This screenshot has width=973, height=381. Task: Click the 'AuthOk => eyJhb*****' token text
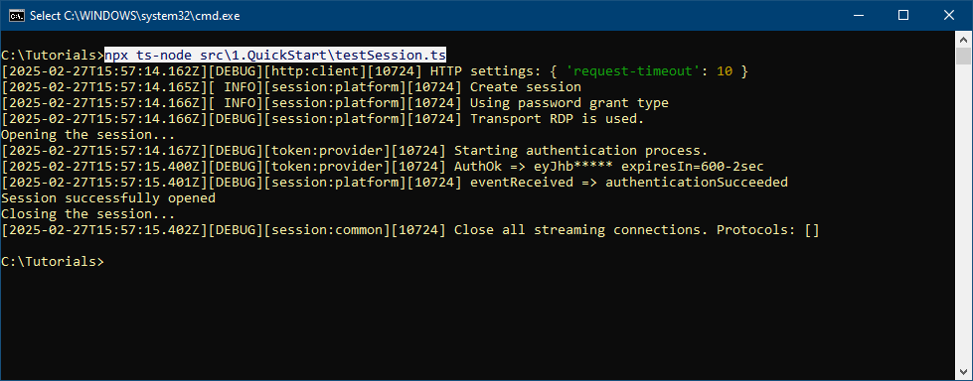tap(534, 167)
